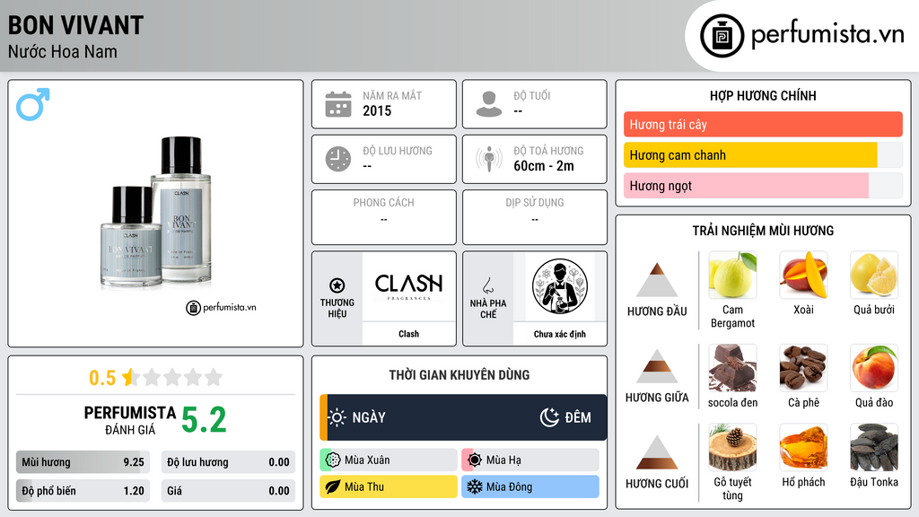Click the Trải nghiệm mùi hương heading
Screen dimensions: 919x517
click(763, 231)
